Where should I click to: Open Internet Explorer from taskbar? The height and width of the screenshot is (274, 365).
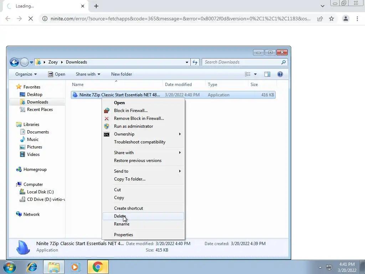point(32,267)
